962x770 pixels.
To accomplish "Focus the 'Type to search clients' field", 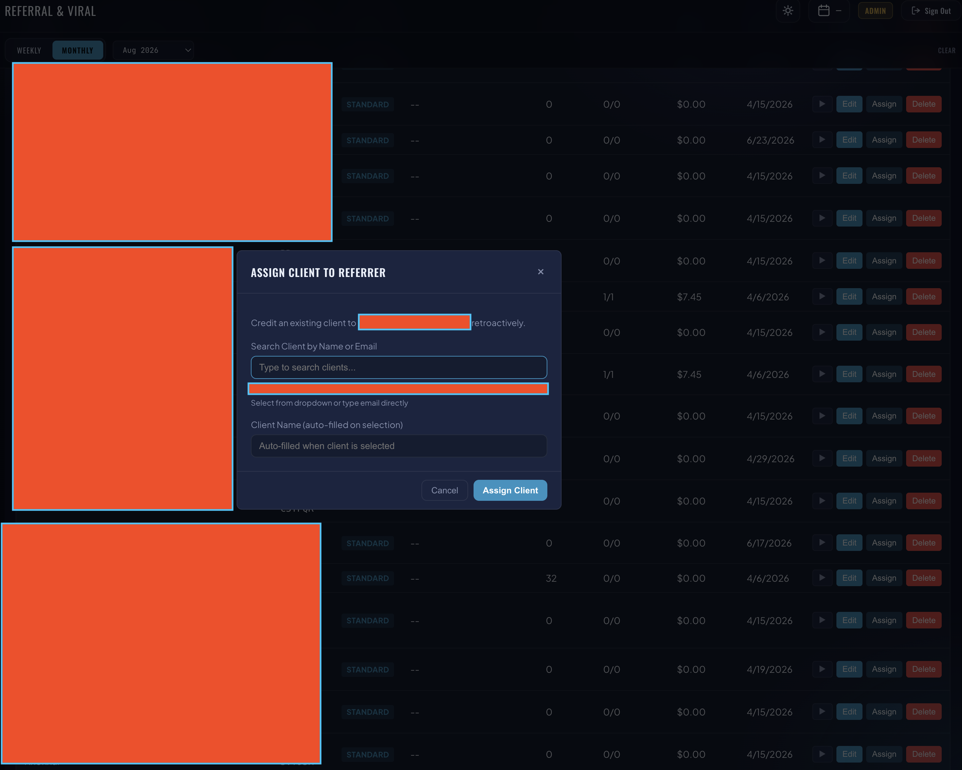I will pos(399,367).
